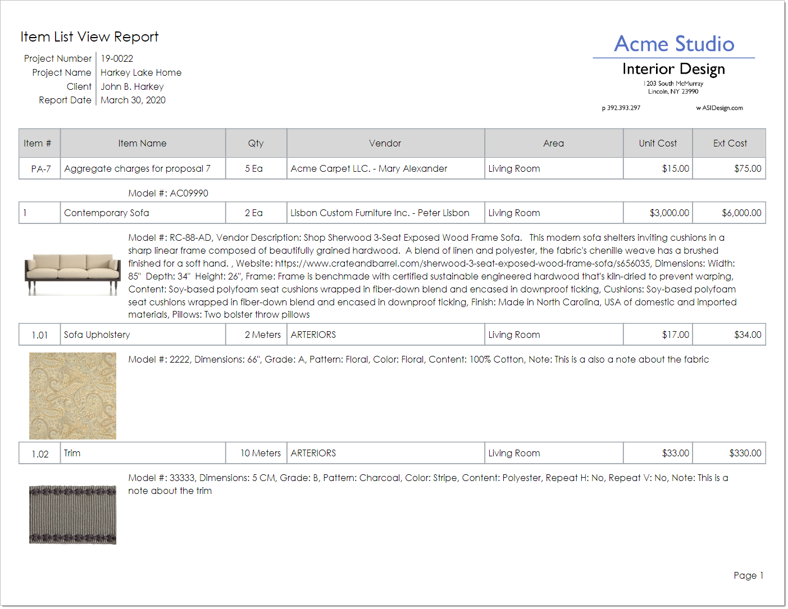Select the 'Trim' item name cell
Viewport: 788px width, 609px height.
[143, 453]
